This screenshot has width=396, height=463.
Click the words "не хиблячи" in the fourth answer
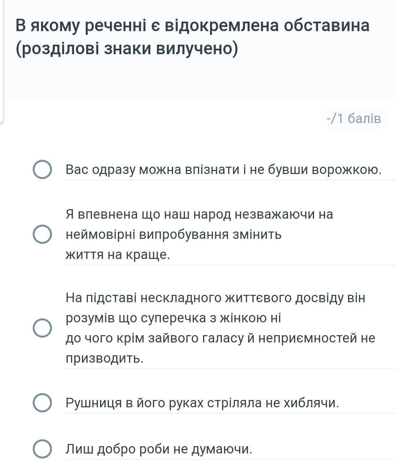click(302, 403)
